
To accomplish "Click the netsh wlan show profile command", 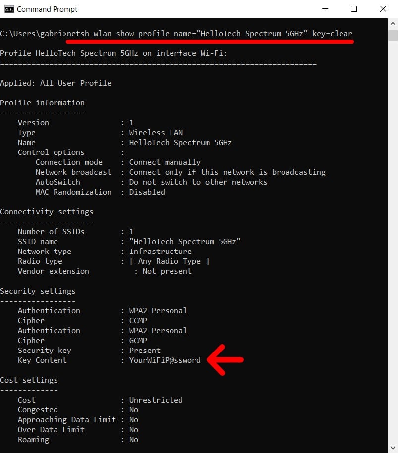I will tap(210, 34).
